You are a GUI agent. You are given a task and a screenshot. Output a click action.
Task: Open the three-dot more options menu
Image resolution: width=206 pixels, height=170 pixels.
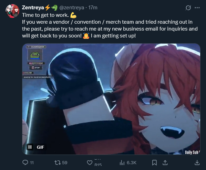tap(197, 8)
